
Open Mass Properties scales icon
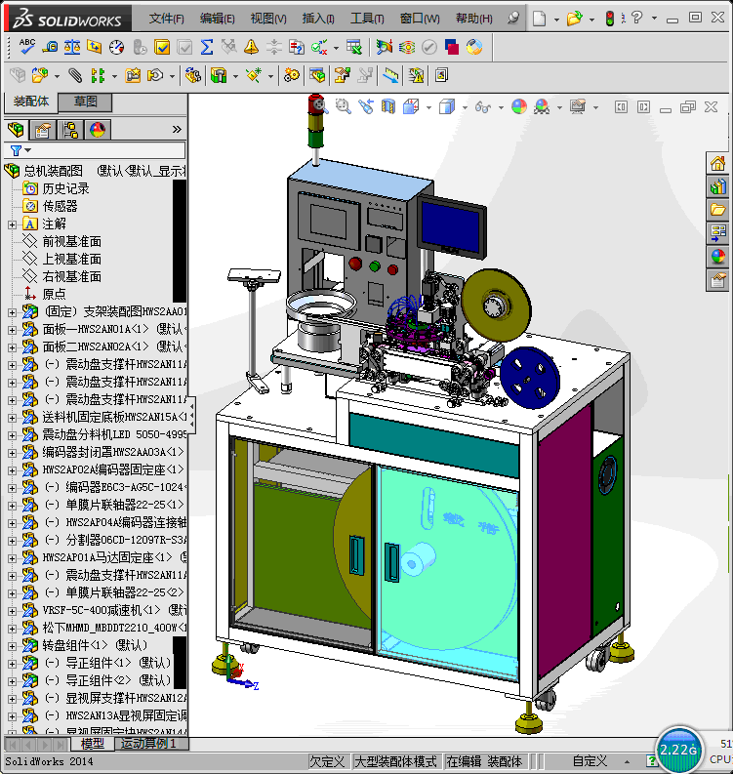click(x=72, y=47)
